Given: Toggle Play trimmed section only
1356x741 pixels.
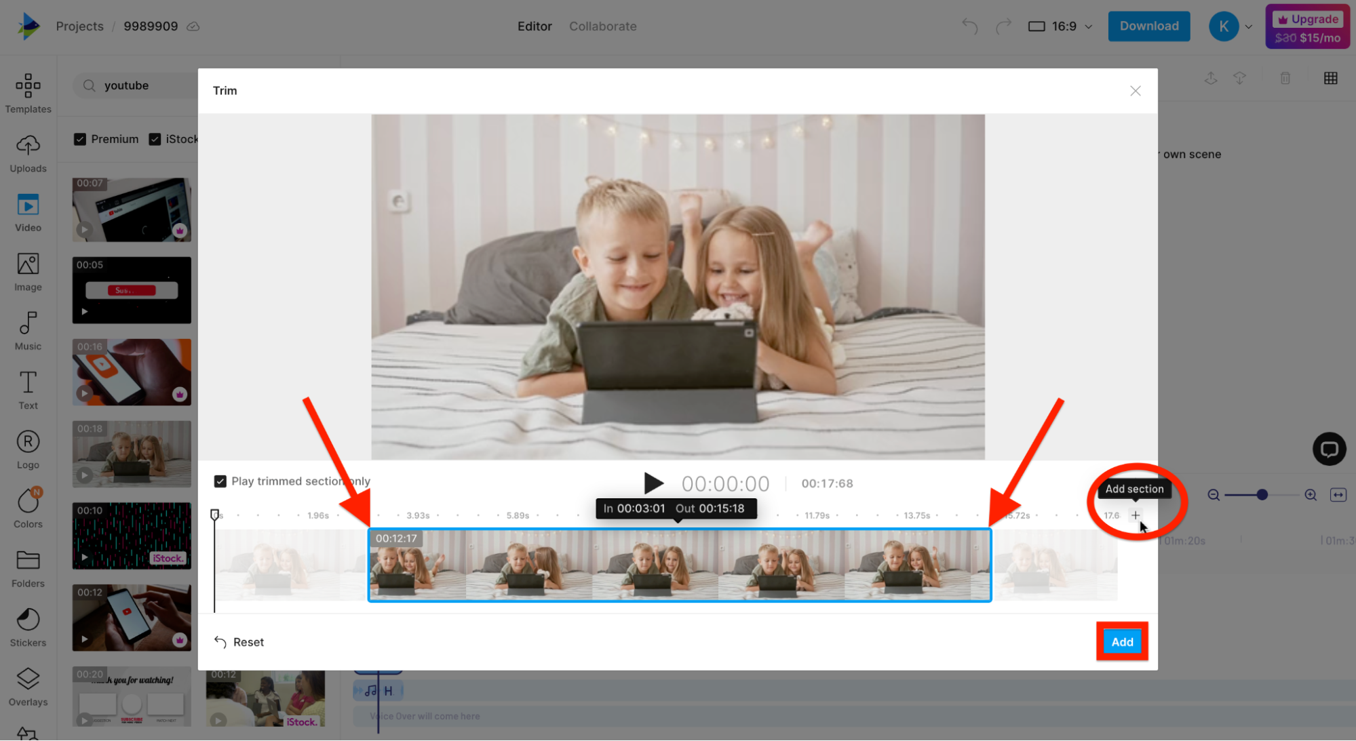Looking at the screenshot, I should click(220, 481).
